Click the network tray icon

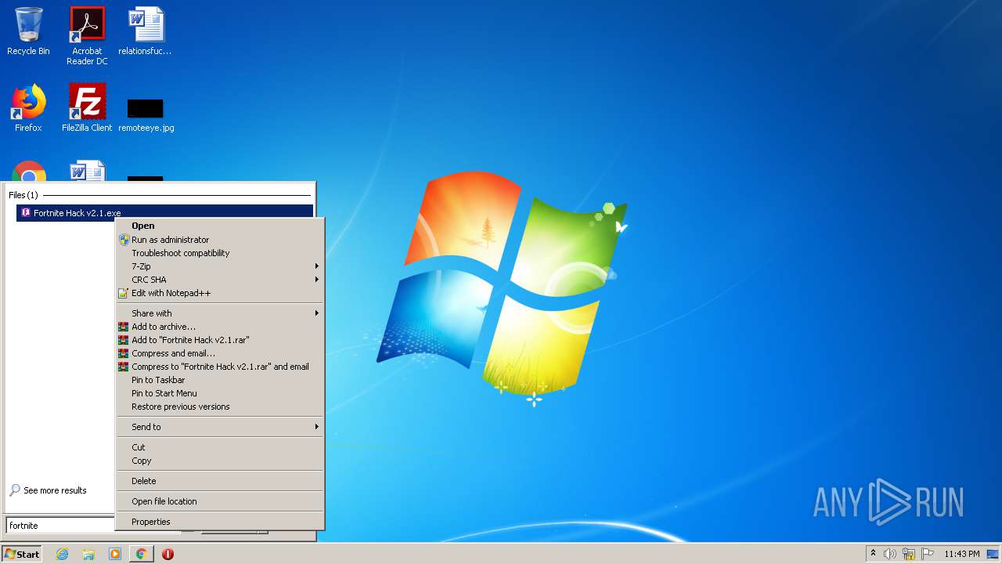[909, 554]
